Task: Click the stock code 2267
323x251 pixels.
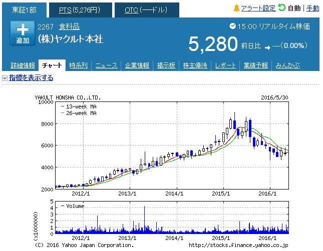Action: (x=46, y=27)
